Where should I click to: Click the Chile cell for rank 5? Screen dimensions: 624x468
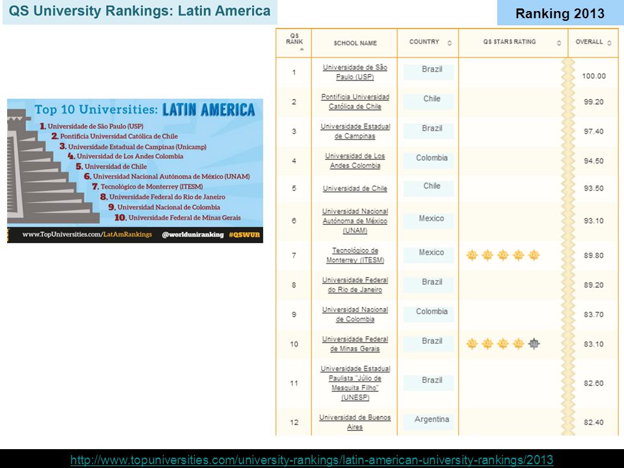(x=428, y=188)
